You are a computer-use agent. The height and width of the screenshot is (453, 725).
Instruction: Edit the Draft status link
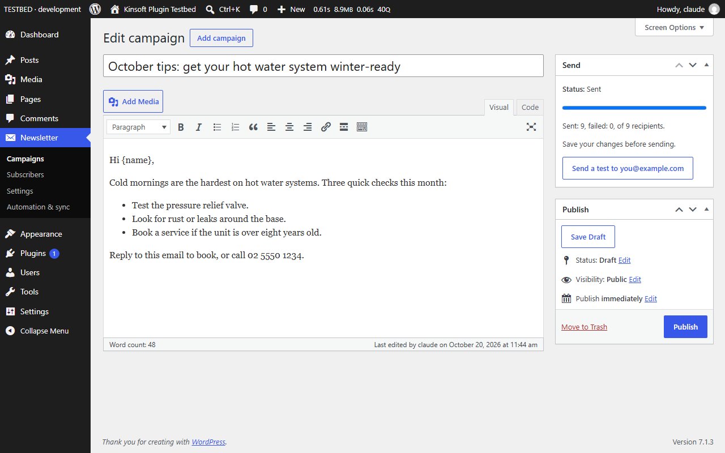click(624, 260)
